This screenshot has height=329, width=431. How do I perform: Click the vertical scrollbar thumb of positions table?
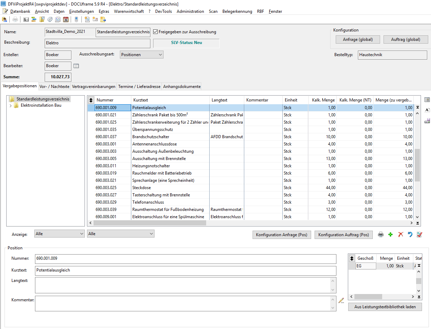coord(417,165)
